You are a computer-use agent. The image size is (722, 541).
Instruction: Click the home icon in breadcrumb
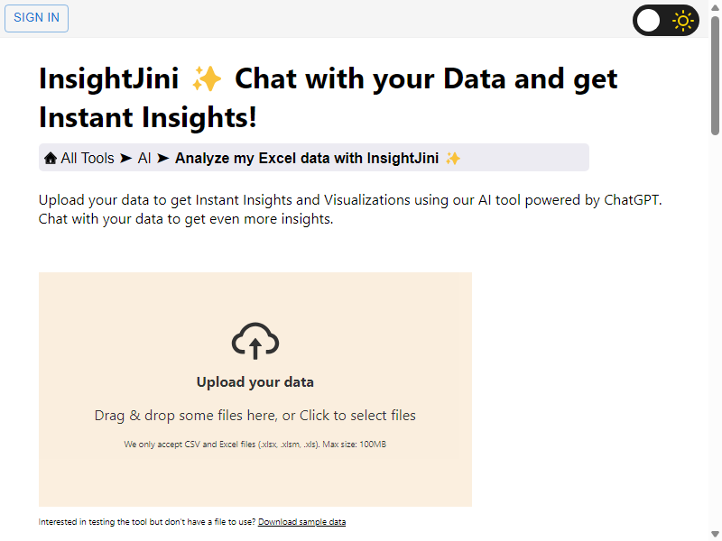coord(51,159)
